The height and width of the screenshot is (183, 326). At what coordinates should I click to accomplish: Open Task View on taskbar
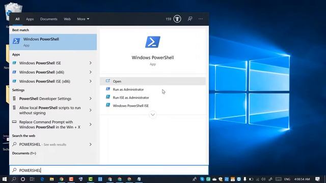(x=32, y=179)
